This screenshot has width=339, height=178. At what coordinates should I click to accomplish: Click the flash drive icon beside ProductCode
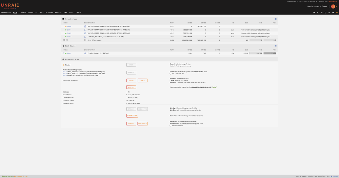point(85,53)
